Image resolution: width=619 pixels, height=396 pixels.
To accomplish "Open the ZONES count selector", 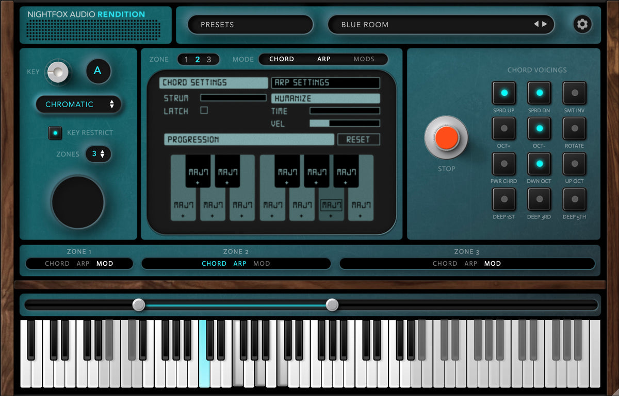I will point(98,153).
